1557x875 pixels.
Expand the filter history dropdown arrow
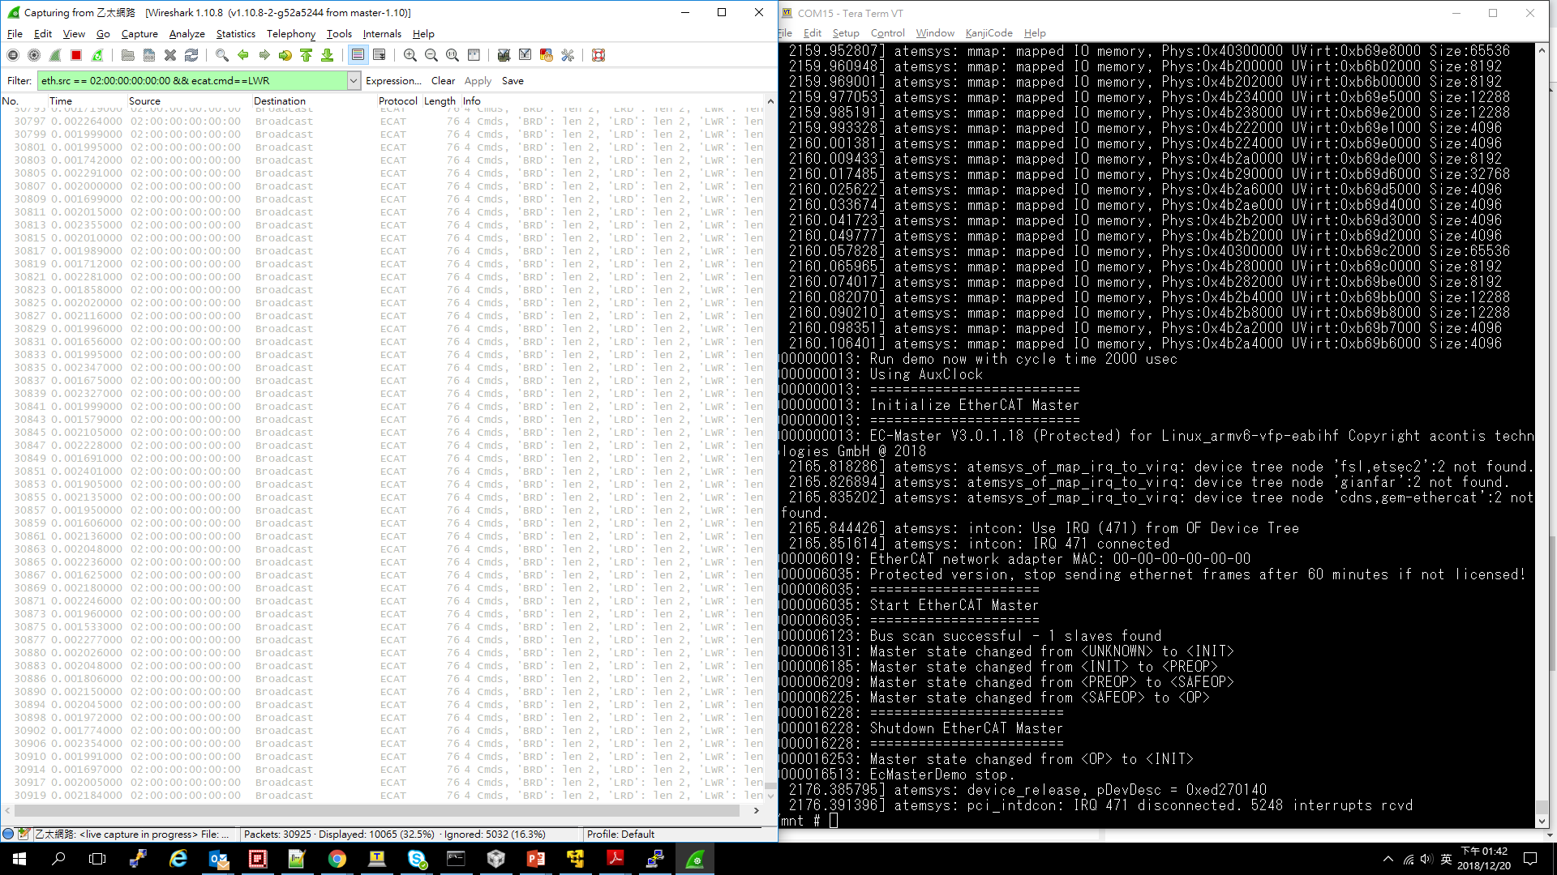[x=354, y=81]
